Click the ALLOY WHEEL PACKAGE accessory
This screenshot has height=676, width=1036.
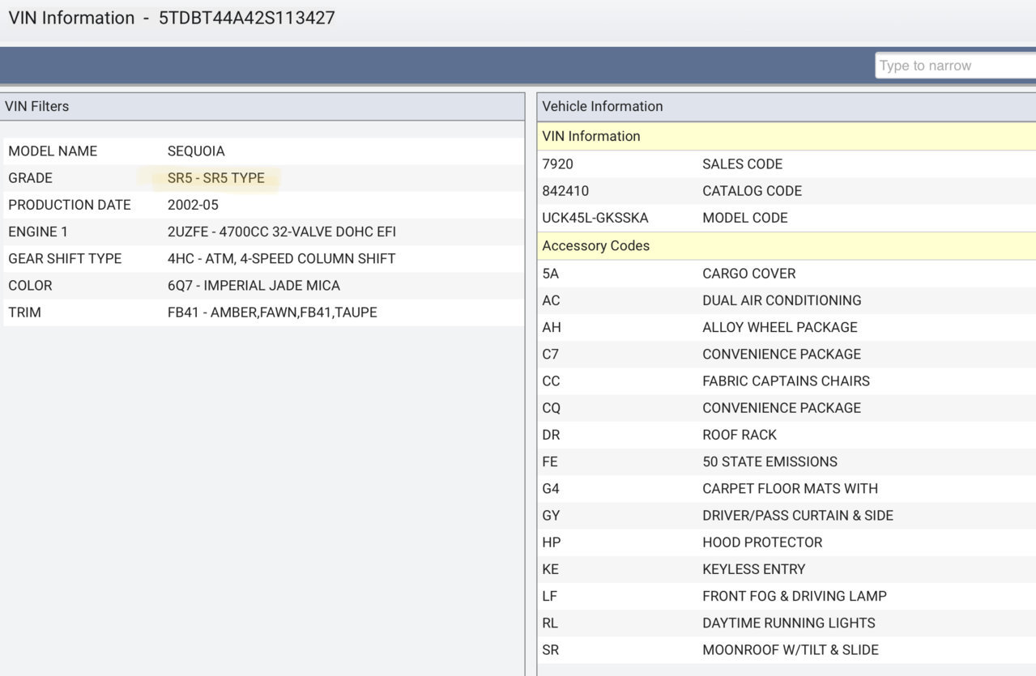pos(780,326)
